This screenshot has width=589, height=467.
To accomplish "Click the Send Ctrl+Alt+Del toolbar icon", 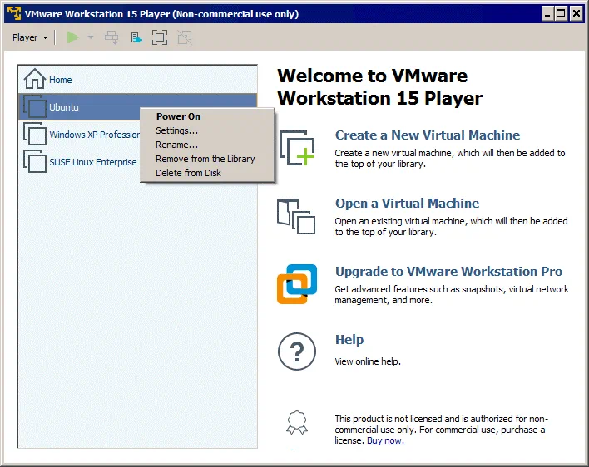I will [111, 37].
